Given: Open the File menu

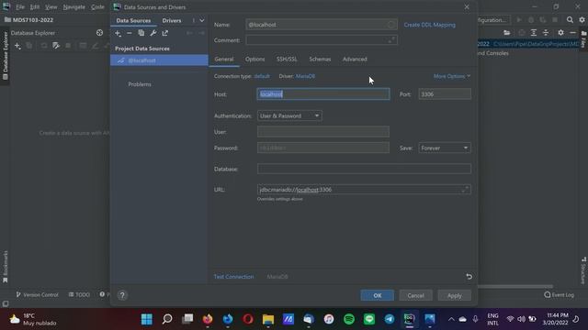Looking at the screenshot, I should point(20,7).
